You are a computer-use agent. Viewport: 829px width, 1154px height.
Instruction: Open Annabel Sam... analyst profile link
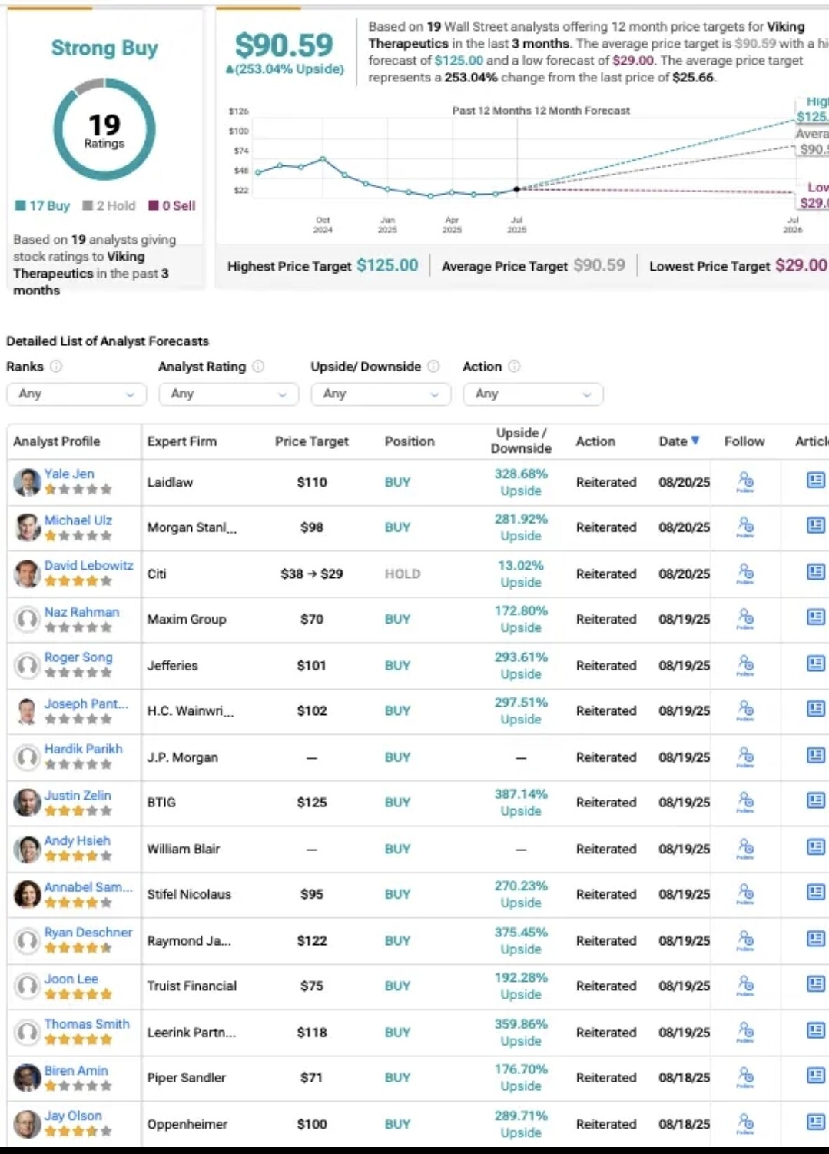coord(88,887)
